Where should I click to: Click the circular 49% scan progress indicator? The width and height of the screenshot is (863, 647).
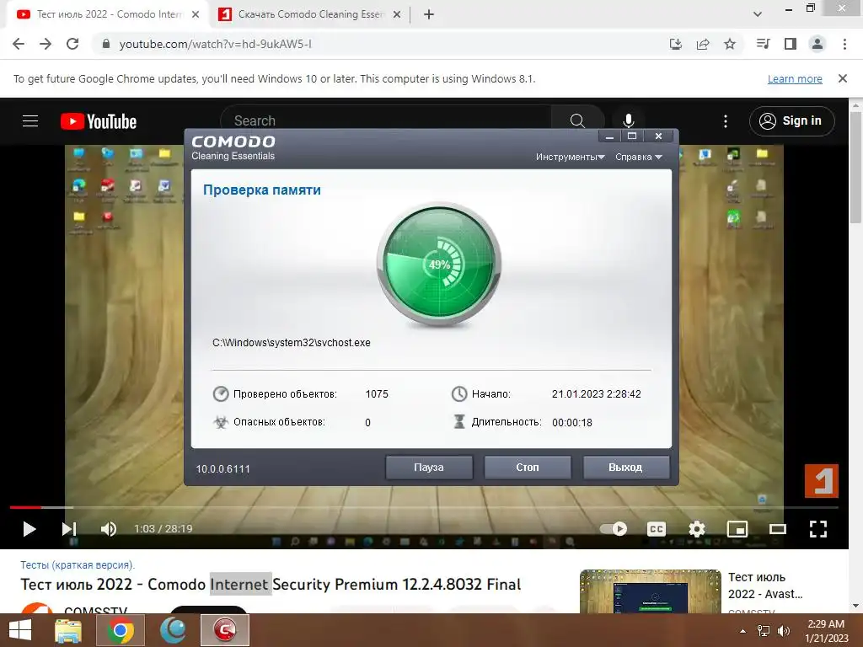tap(439, 264)
